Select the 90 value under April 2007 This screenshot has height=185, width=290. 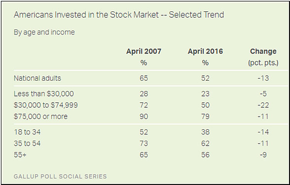[144, 117]
